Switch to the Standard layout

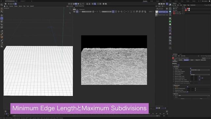point(145,1)
